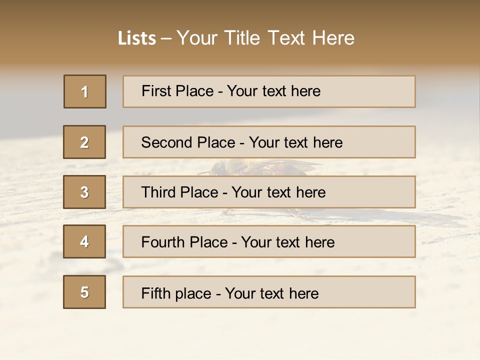Click the bold word 'Lists' in title
Image resolution: width=480 pixels, height=360 pixels.
point(136,38)
